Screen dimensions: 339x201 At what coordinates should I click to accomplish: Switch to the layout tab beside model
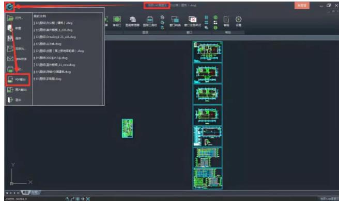point(35,192)
